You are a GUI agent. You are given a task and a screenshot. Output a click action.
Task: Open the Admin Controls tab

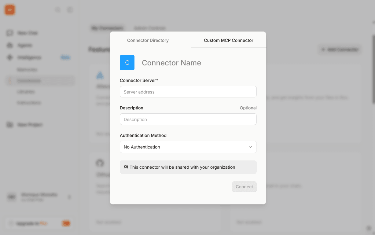click(x=150, y=28)
